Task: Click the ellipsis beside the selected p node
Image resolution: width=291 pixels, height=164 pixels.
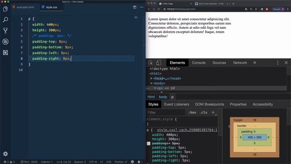Action: point(148,88)
